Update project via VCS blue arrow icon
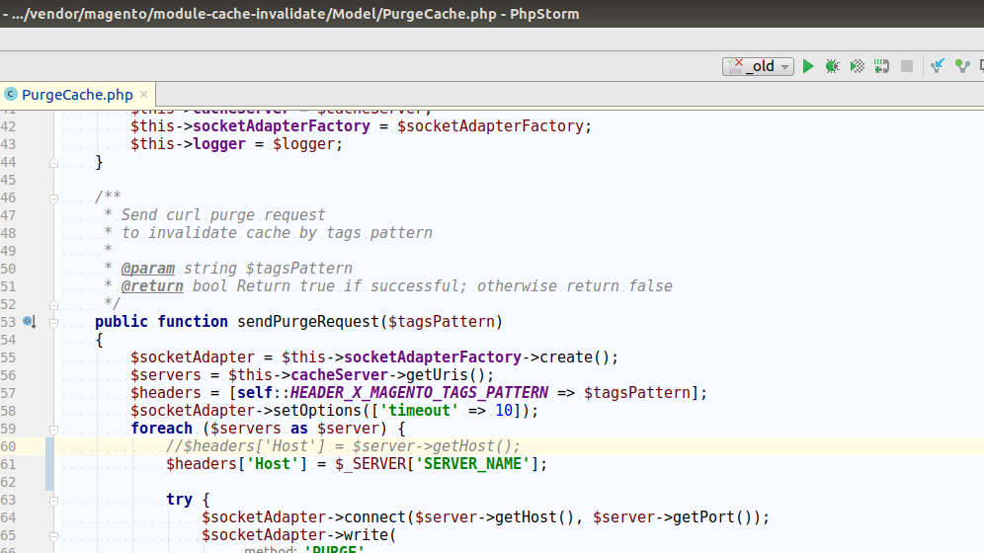The height and width of the screenshot is (553, 984). pyautogui.click(x=937, y=66)
